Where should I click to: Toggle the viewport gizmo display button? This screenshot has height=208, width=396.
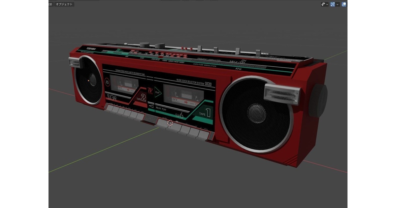(x=333, y=4)
